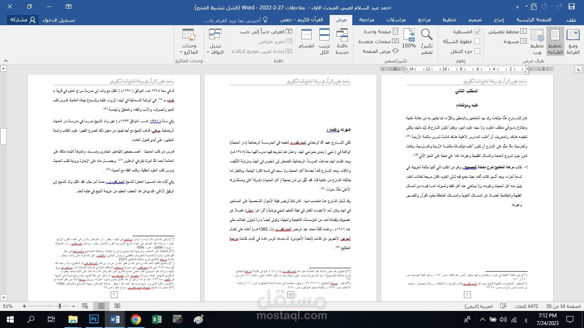Click heading 'المطلب الثاني' on the right page
Viewport: 584px width, 328px height.
467,91
